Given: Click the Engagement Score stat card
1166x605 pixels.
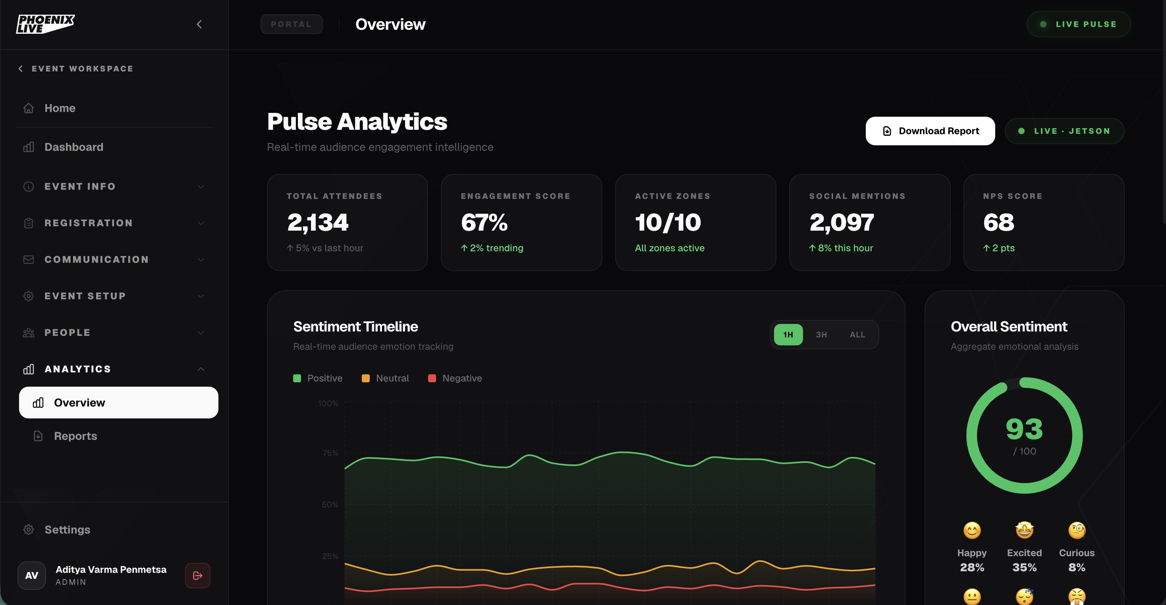Looking at the screenshot, I should point(521,223).
